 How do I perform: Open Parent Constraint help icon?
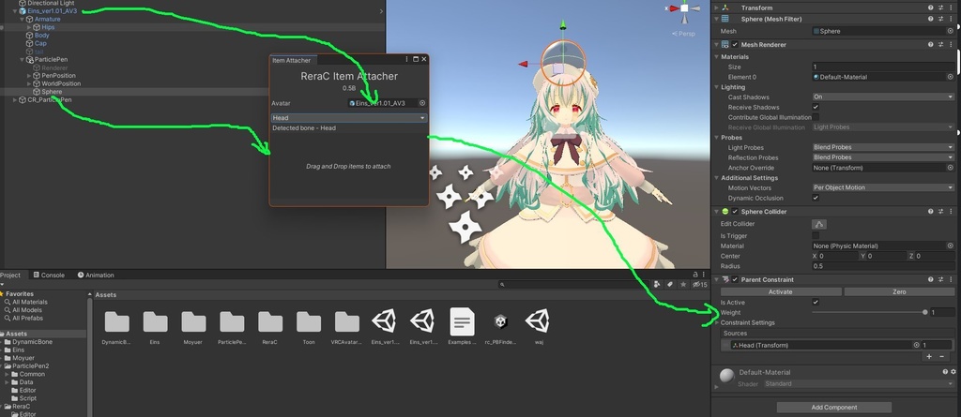pos(930,279)
